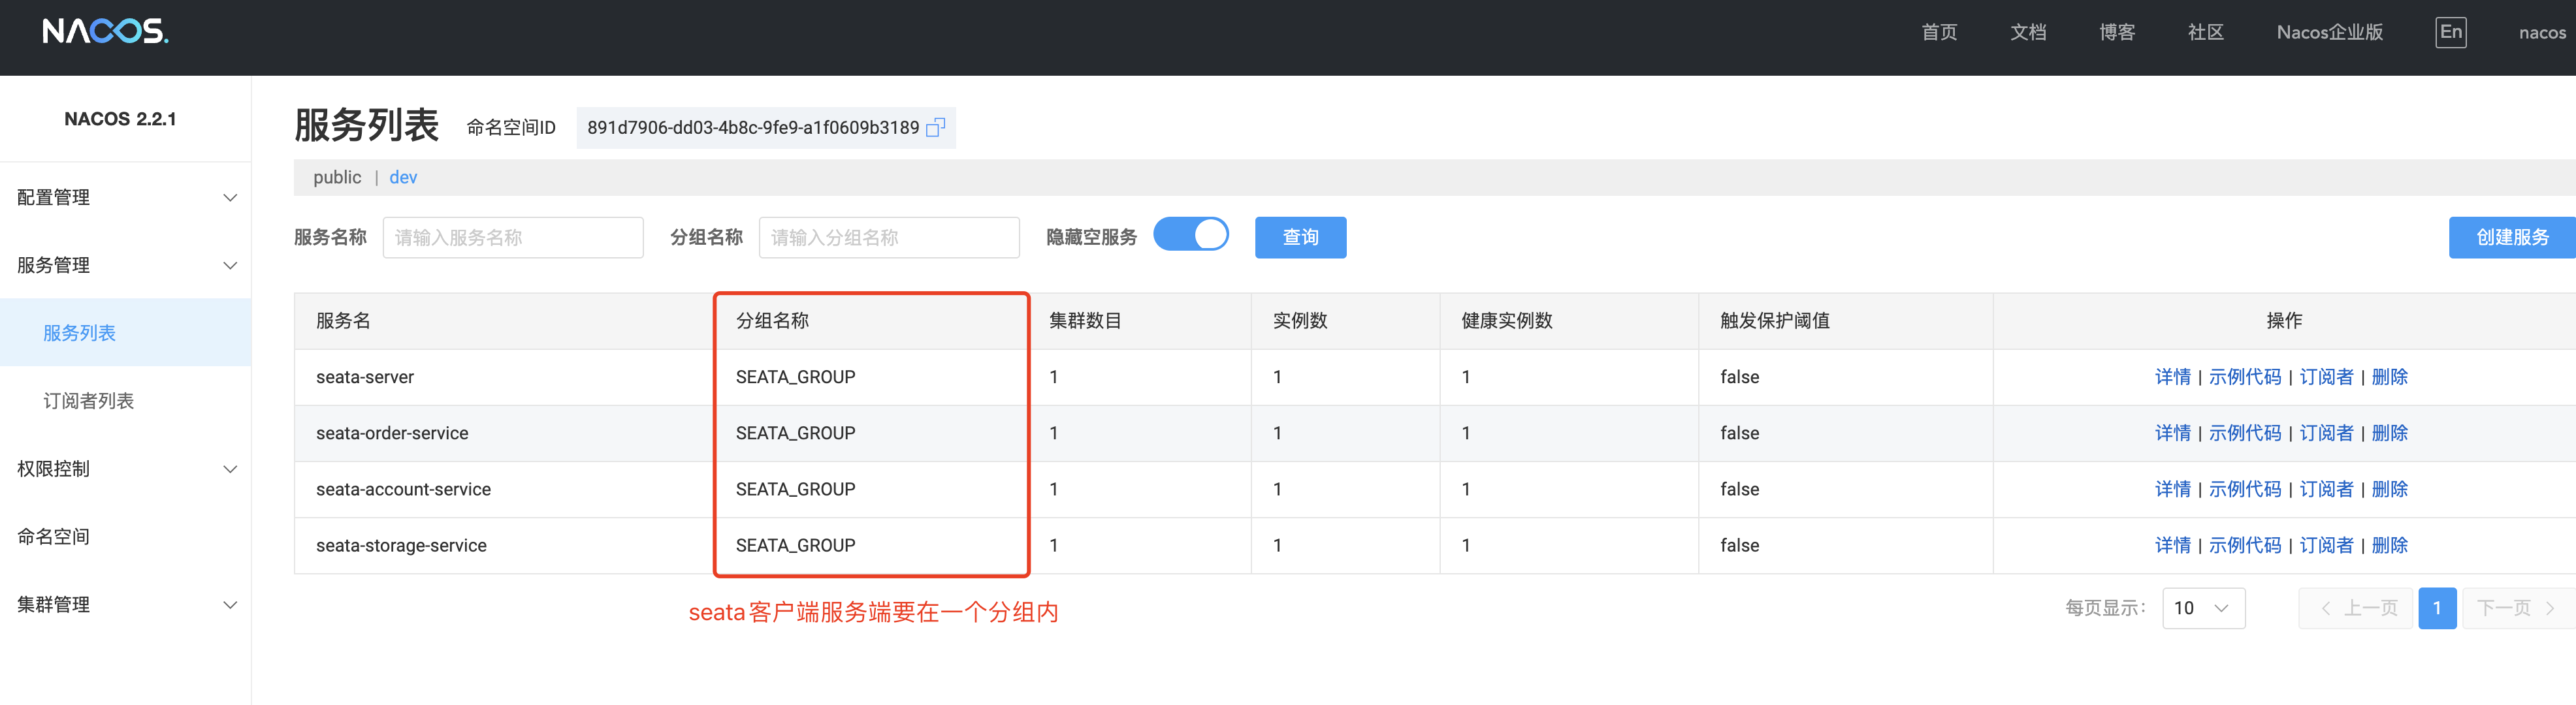The width and height of the screenshot is (2576, 705).
Task: Focus the 分组名称 input field
Action: [x=888, y=237]
